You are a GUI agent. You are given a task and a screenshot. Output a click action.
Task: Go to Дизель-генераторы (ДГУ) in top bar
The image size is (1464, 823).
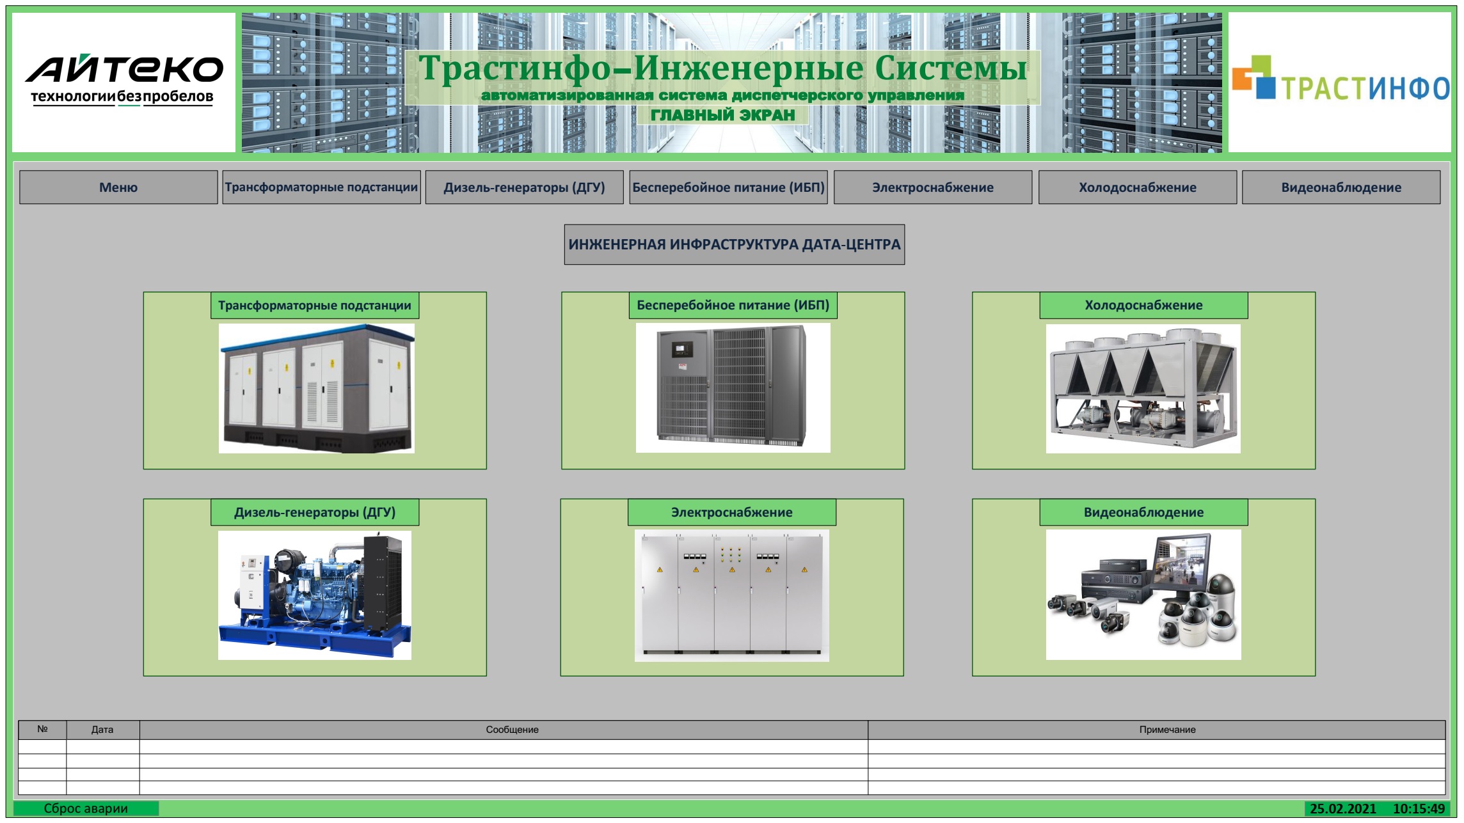pos(524,187)
